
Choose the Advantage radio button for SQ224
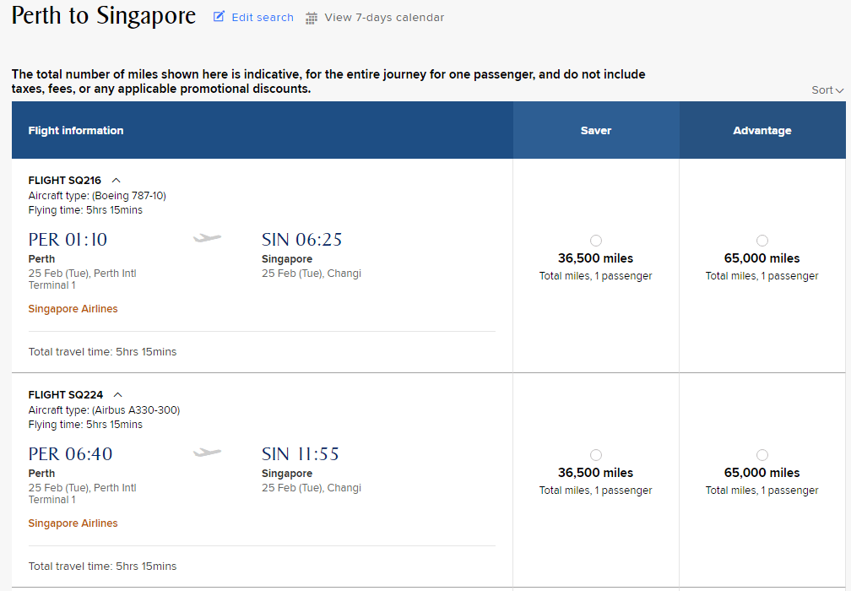click(x=762, y=455)
